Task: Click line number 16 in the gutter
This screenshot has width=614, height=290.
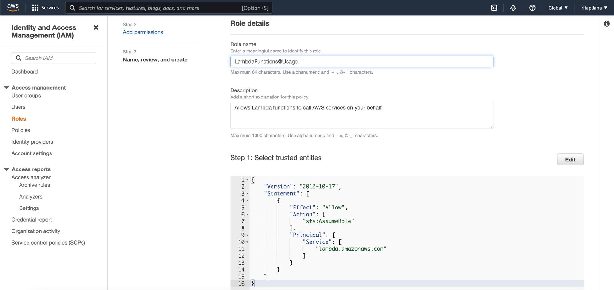Action: point(241,283)
